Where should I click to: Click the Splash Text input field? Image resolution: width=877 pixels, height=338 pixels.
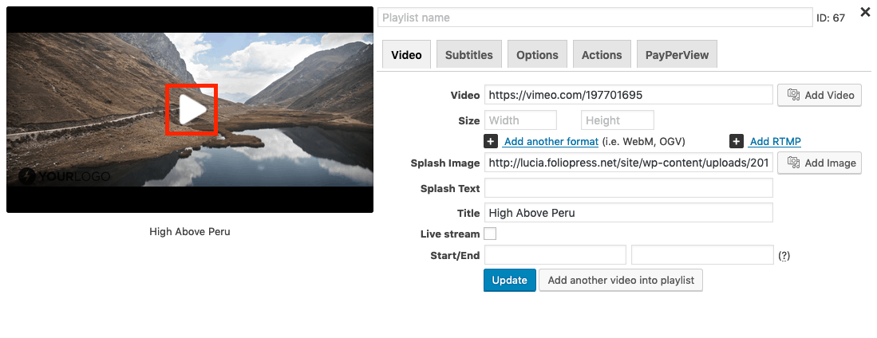[629, 188]
